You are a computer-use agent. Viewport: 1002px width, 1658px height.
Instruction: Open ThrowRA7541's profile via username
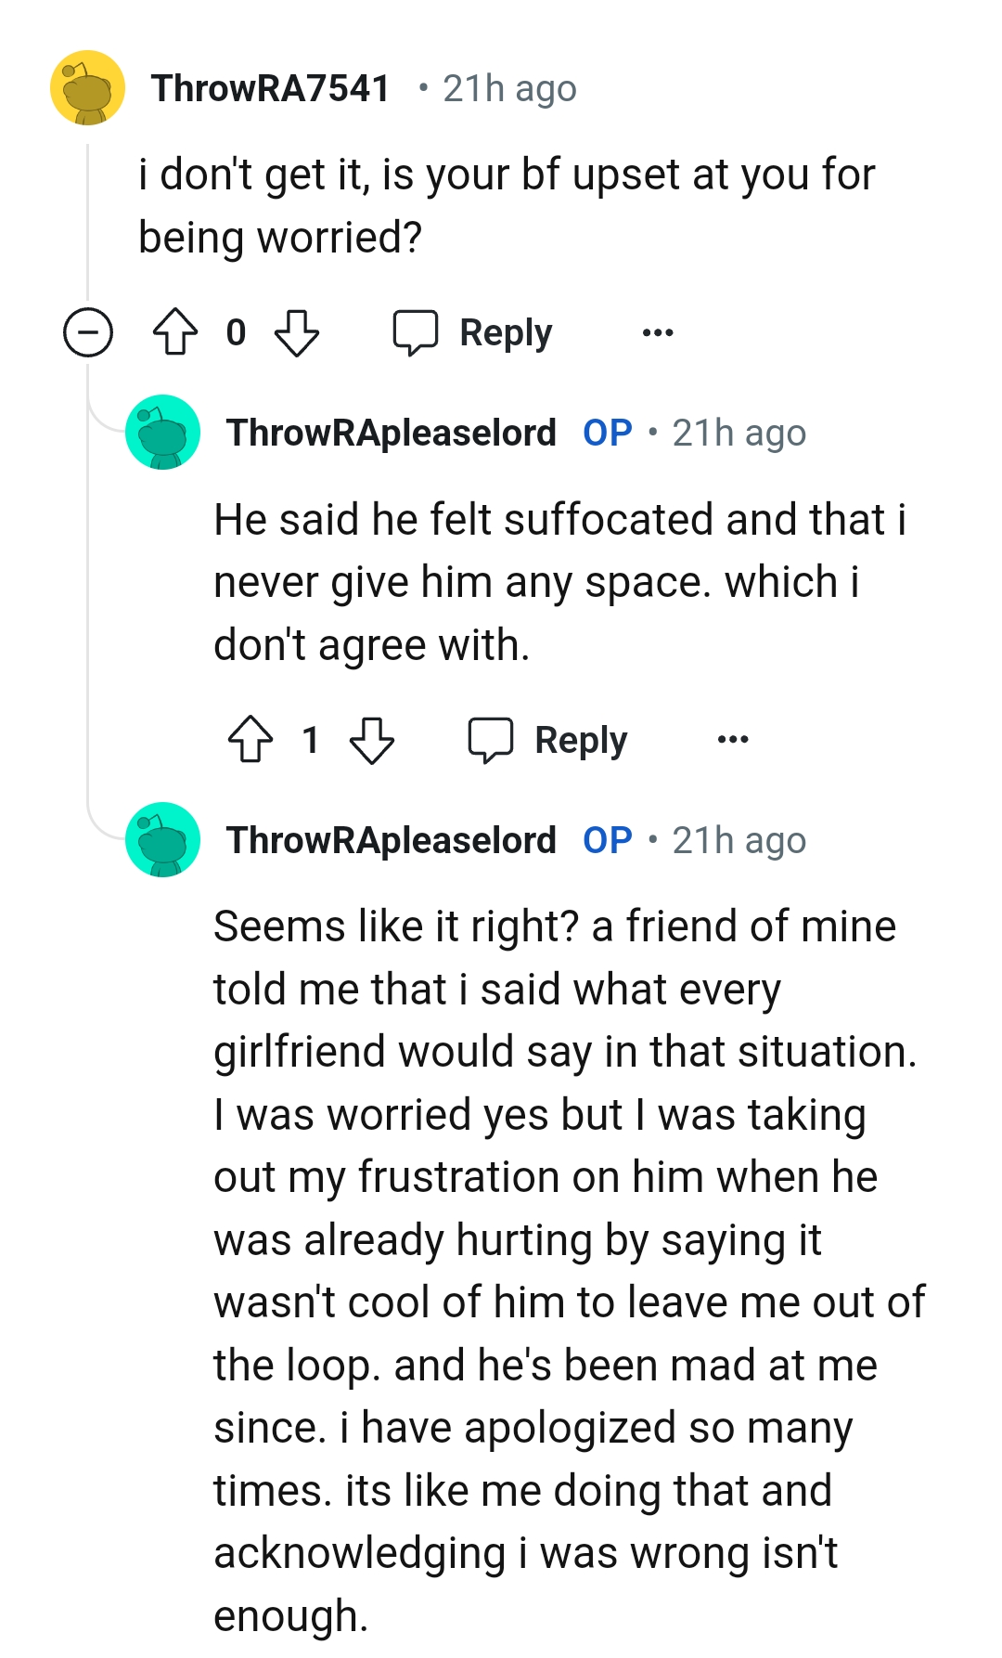(x=271, y=88)
